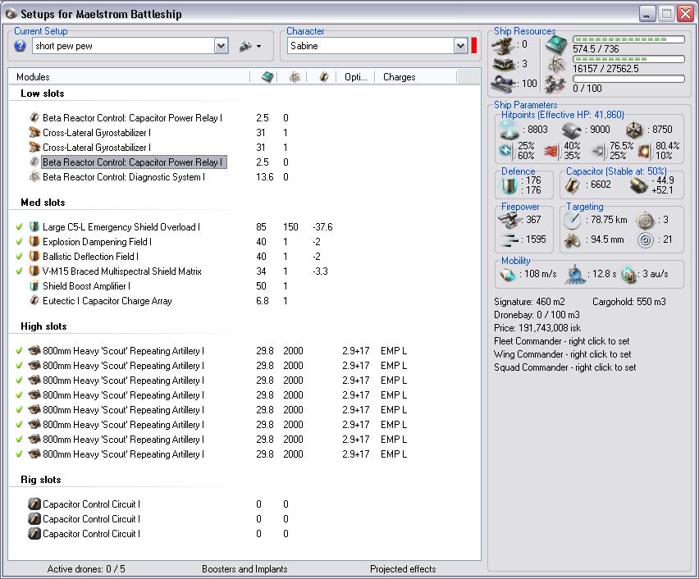Click the structure hitpoints icon 8750
Viewport: 699px width, 579px height.
[x=633, y=130]
